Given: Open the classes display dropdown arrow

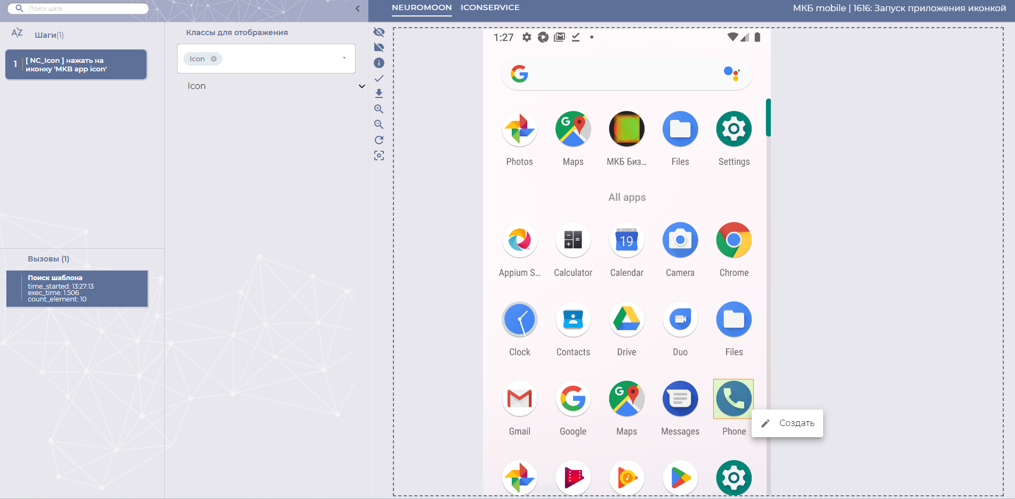Looking at the screenshot, I should pos(344,58).
